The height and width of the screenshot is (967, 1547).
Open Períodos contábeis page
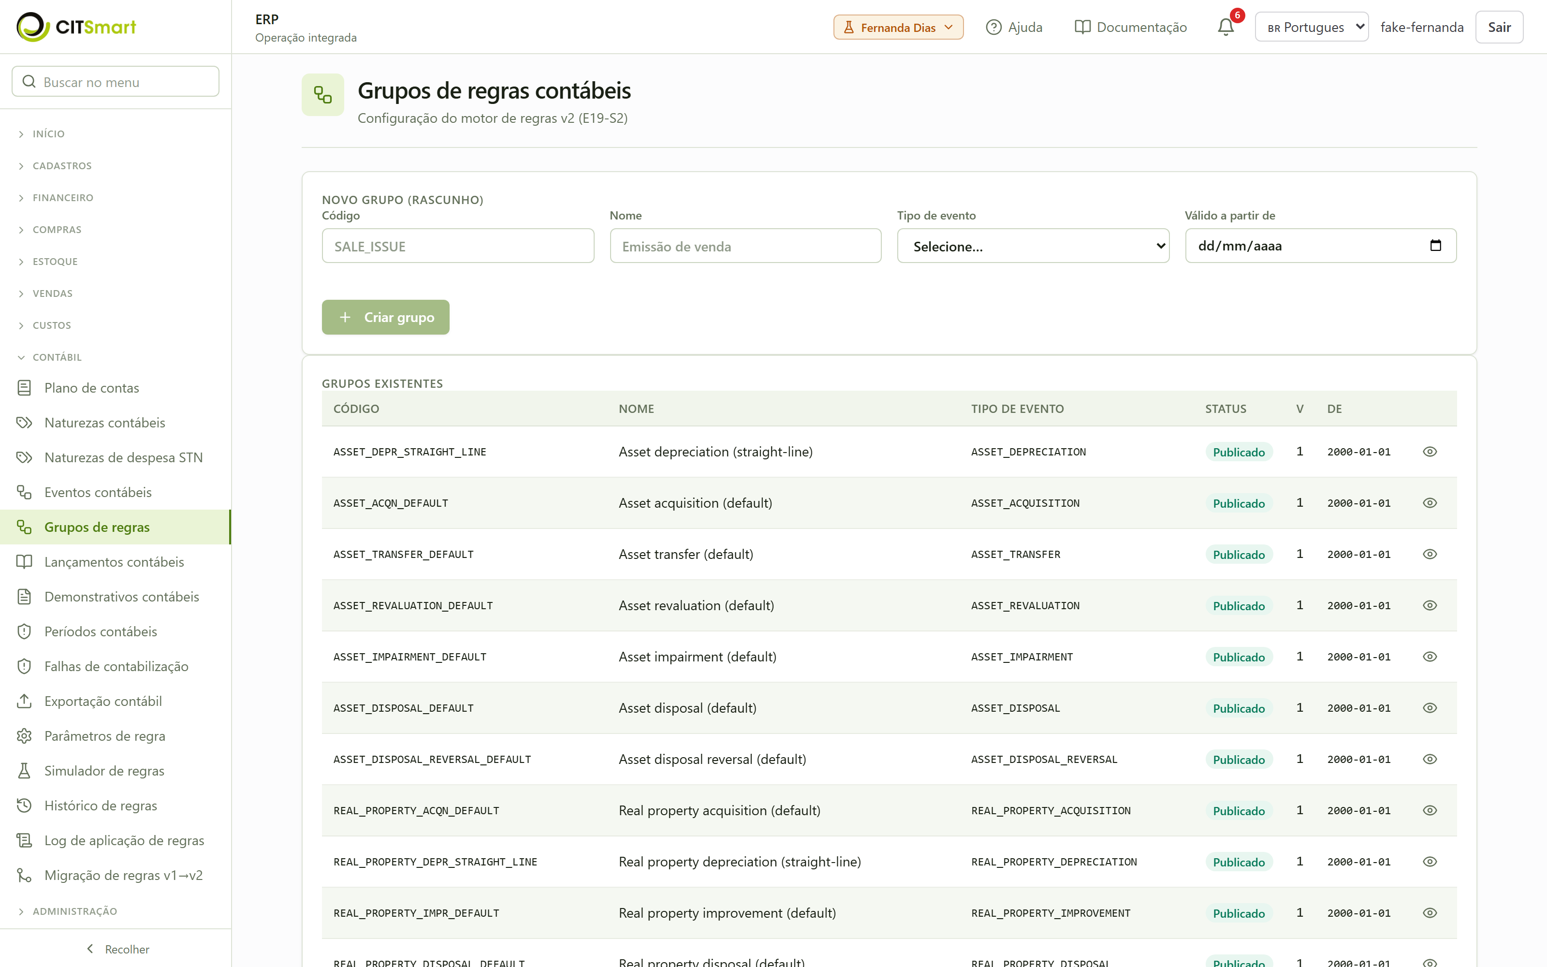116,631
